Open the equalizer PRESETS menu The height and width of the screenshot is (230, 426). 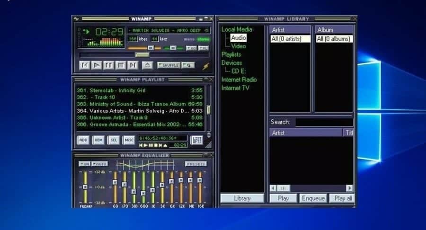tap(196, 164)
